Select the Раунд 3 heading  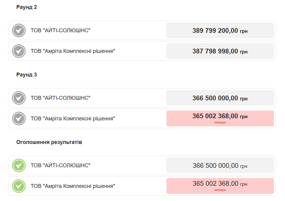(x=27, y=75)
